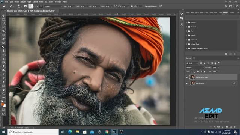The image size is (240, 135).
Task: Open the Custom mixer brush preset dropdown
Action: pos(53,6)
